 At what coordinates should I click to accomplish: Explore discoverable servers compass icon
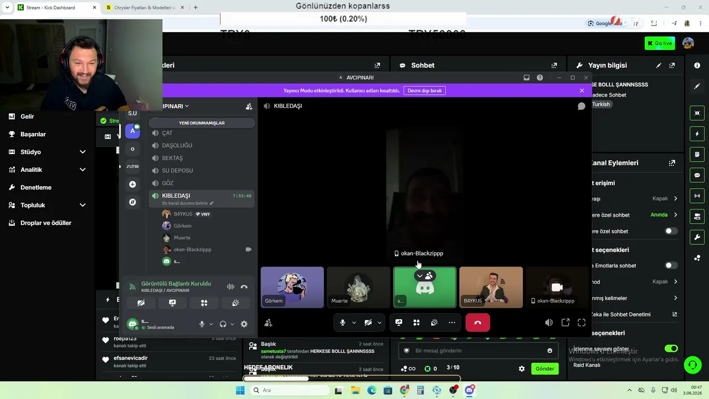tap(132, 202)
